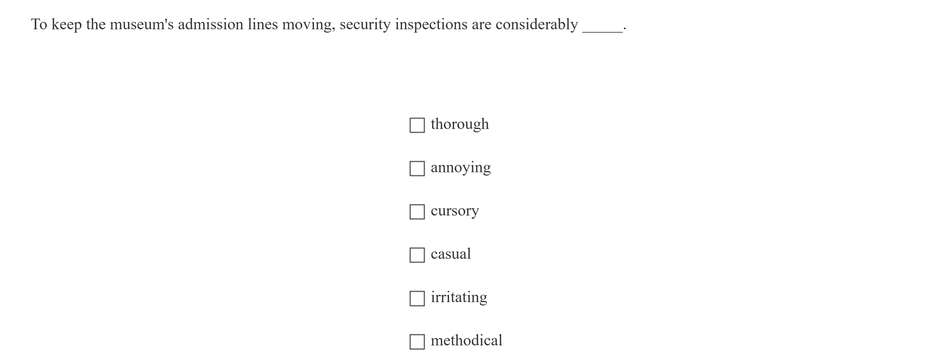Click the word label thorough
Image resolution: width=943 pixels, height=360 pixels.
click(x=459, y=124)
